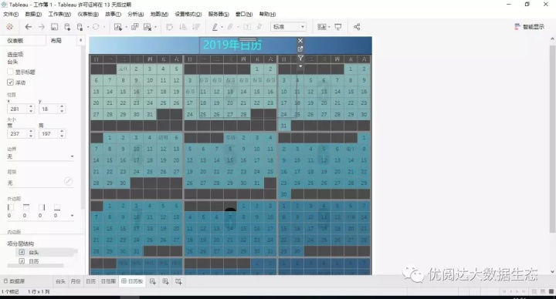Click the sort descending icon
The image size is (556, 299).
tap(196, 27)
